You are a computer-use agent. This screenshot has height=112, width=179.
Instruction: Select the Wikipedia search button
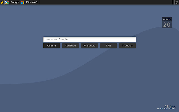pyautogui.click(x=89, y=46)
